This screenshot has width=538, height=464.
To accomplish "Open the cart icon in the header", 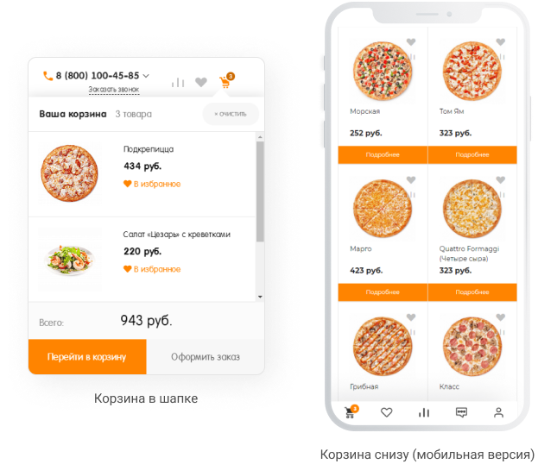I will click(x=226, y=81).
